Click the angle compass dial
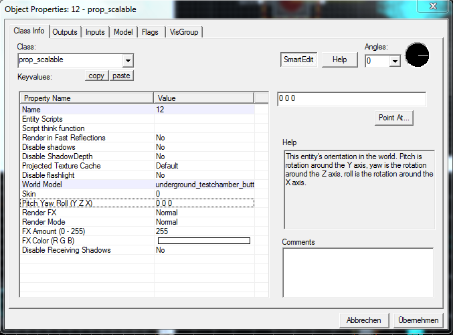 [417, 55]
